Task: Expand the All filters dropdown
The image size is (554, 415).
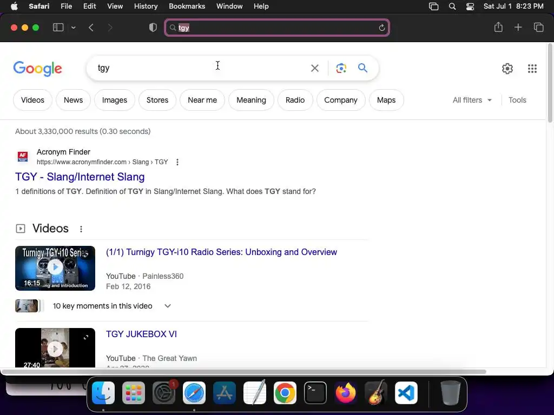Action: 472,100
